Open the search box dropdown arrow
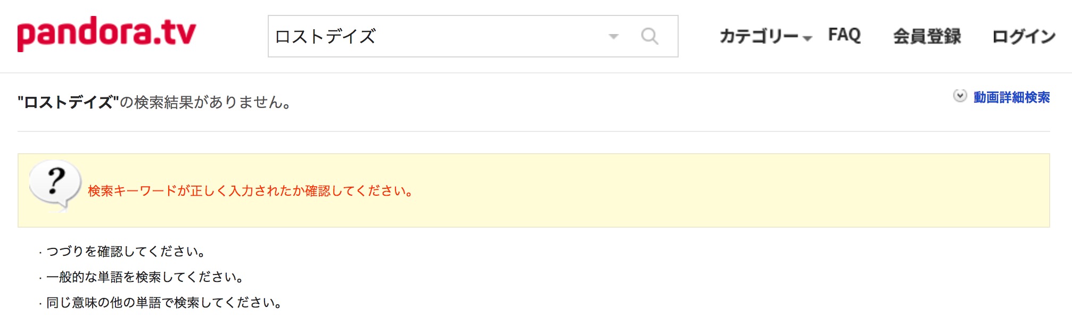Image resolution: width=1072 pixels, height=333 pixels. [614, 37]
